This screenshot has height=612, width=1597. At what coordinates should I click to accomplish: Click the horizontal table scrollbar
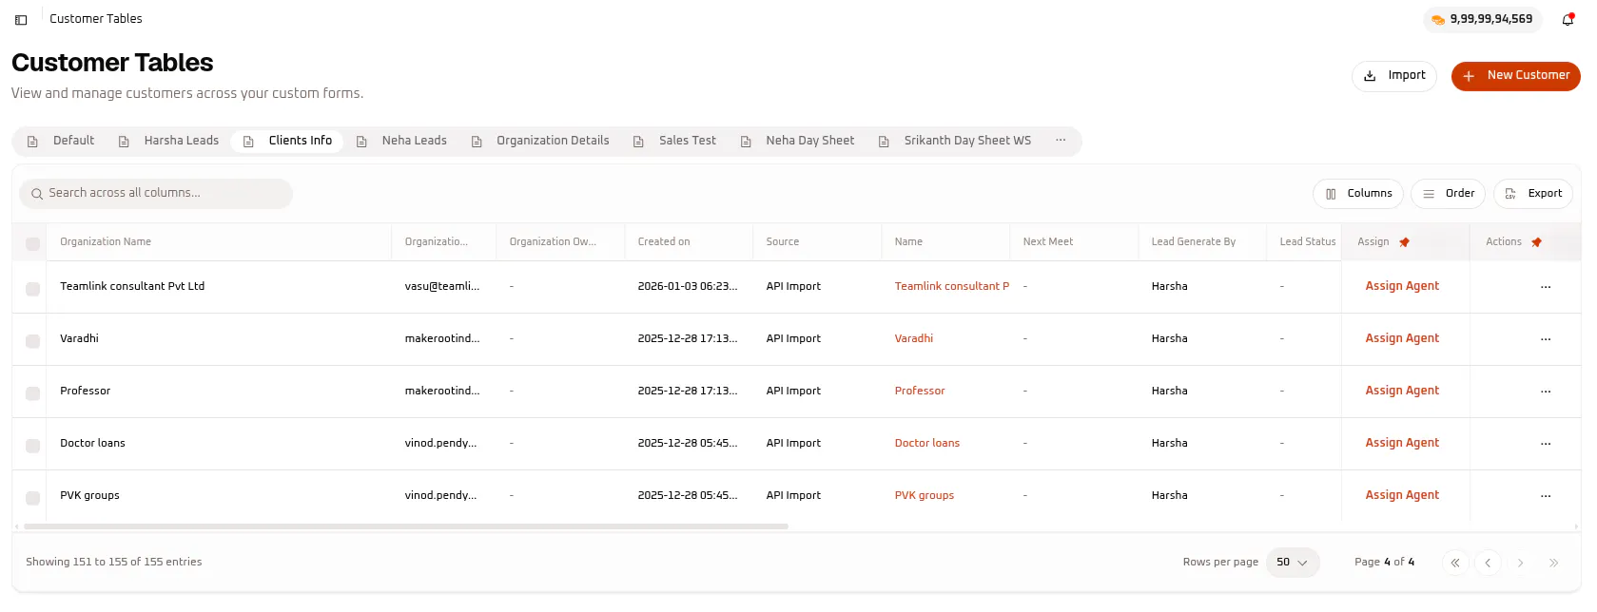click(406, 526)
